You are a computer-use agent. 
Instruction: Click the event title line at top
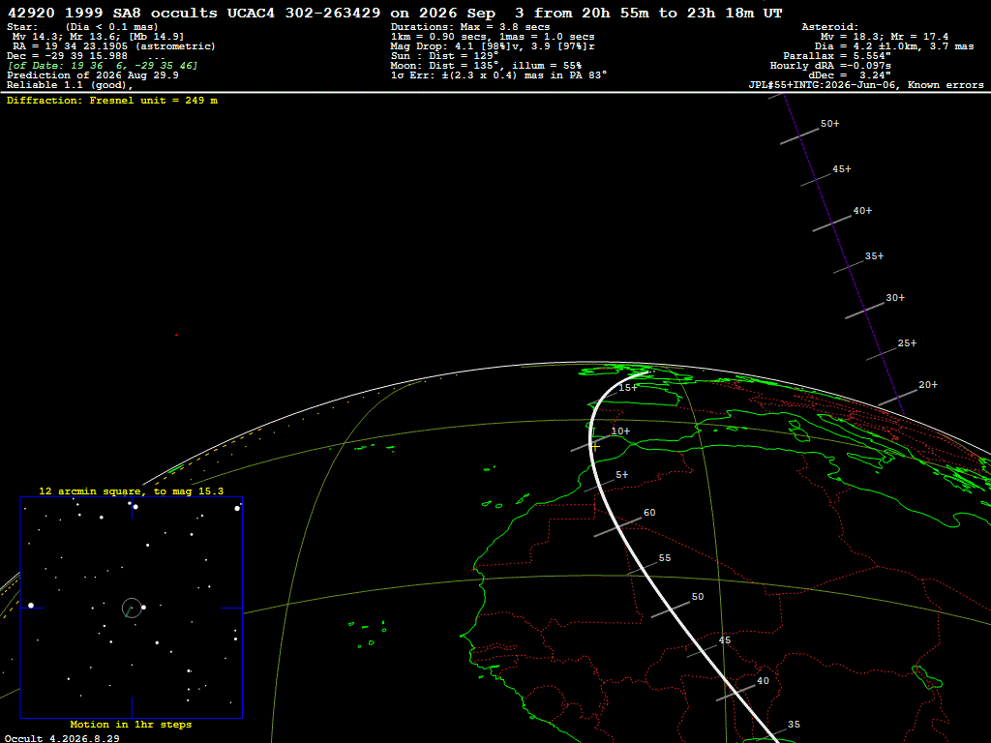[x=395, y=13]
